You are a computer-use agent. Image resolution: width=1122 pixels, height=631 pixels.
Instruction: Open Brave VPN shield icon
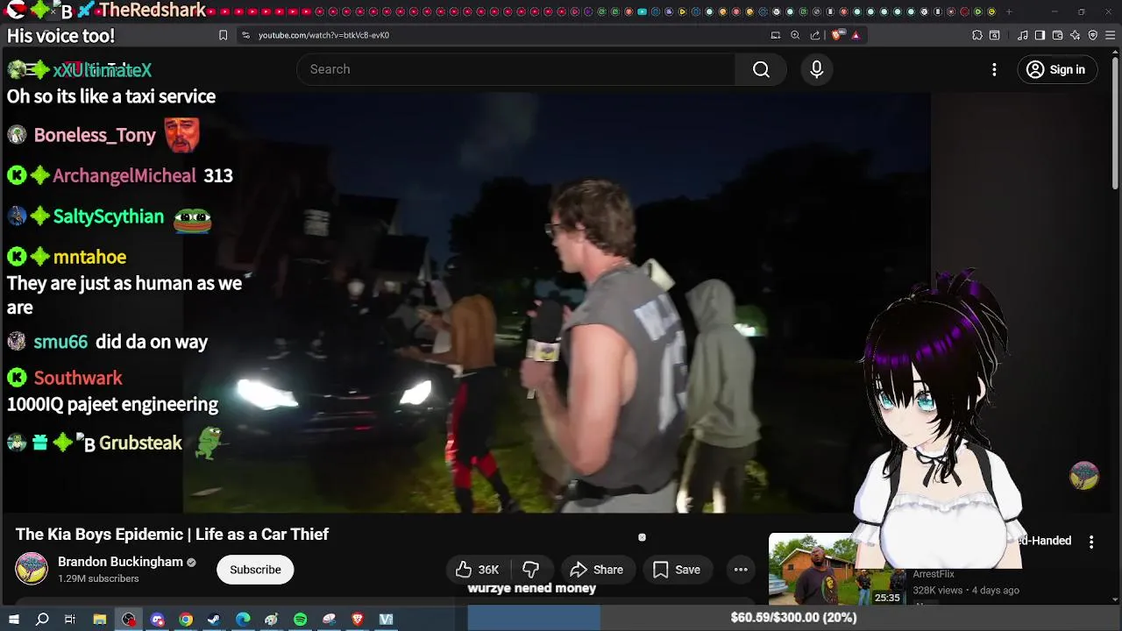[x=1093, y=35]
